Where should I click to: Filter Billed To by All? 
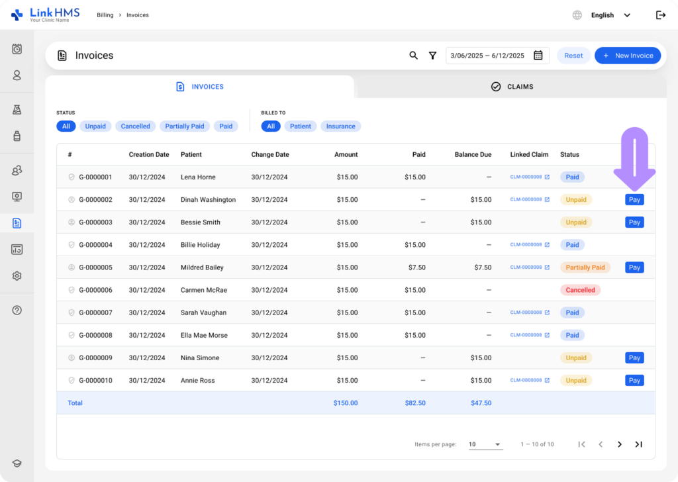tap(271, 126)
